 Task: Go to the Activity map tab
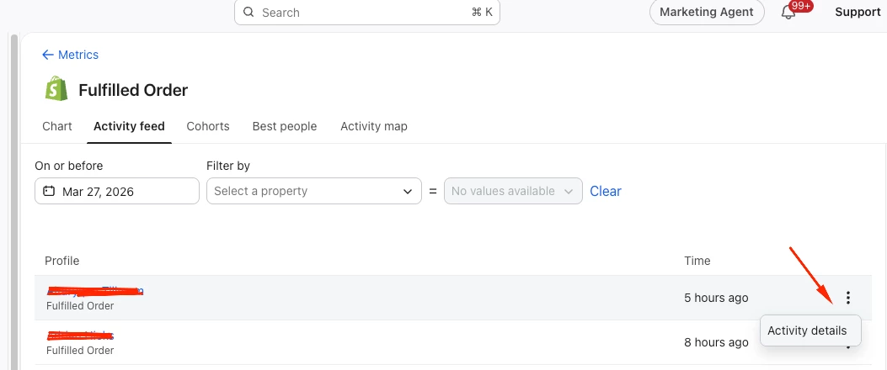pos(374,126)
